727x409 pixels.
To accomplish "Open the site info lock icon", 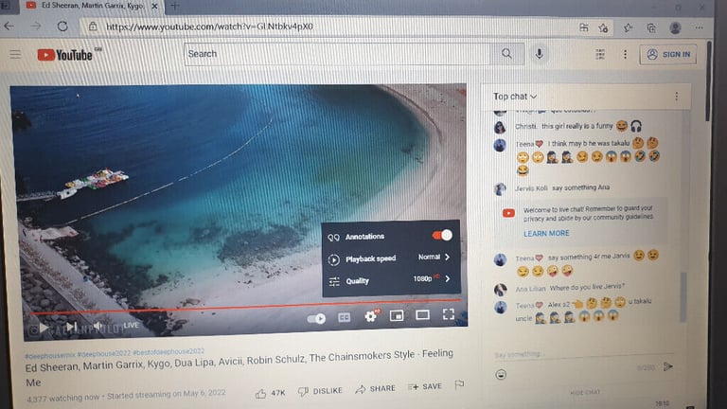I will [93, 27].
